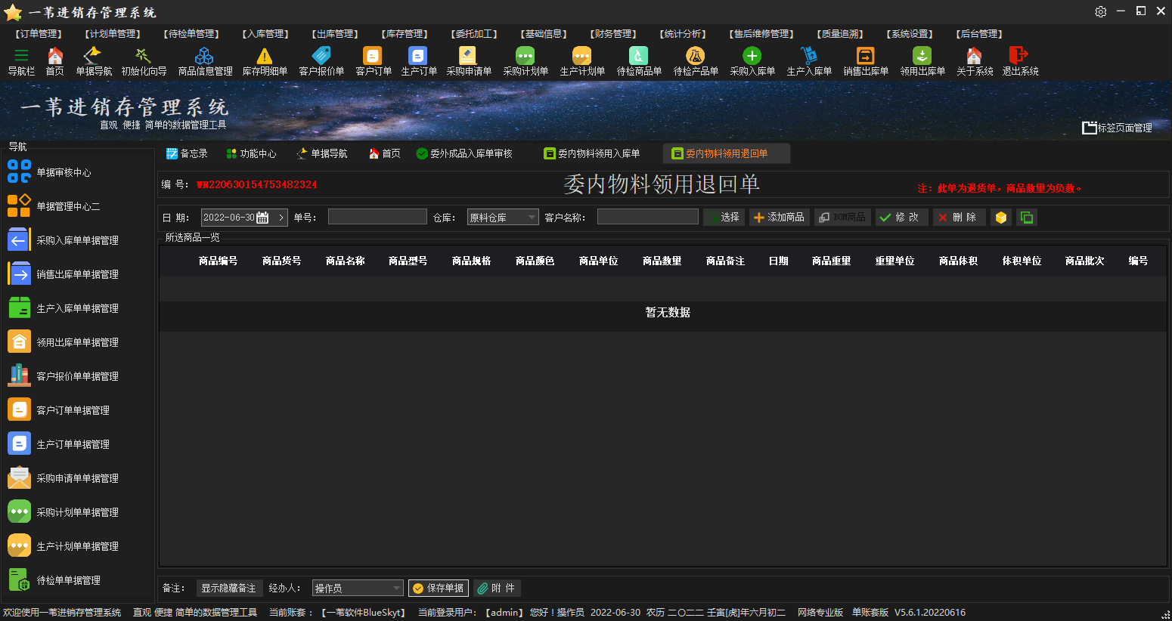This screenshot has width=1172, height=621.
Task: Open 采购入库单单据管理 in sidebar
Action: (x=62, y=240)
